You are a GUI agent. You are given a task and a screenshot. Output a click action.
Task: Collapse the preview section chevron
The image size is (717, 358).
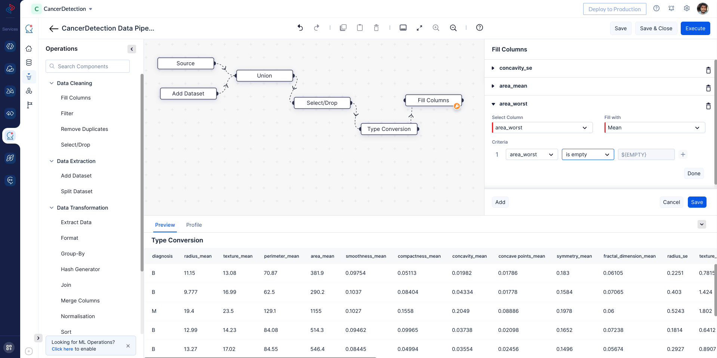702,224
